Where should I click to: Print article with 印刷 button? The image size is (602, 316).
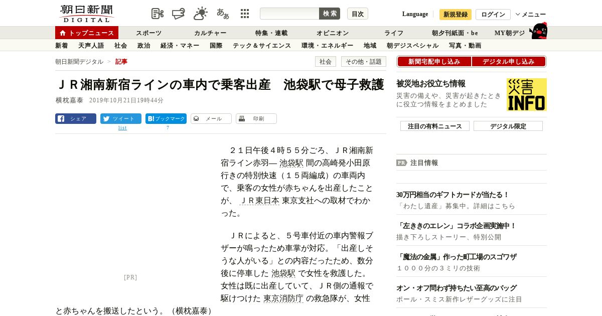point(256,119)
